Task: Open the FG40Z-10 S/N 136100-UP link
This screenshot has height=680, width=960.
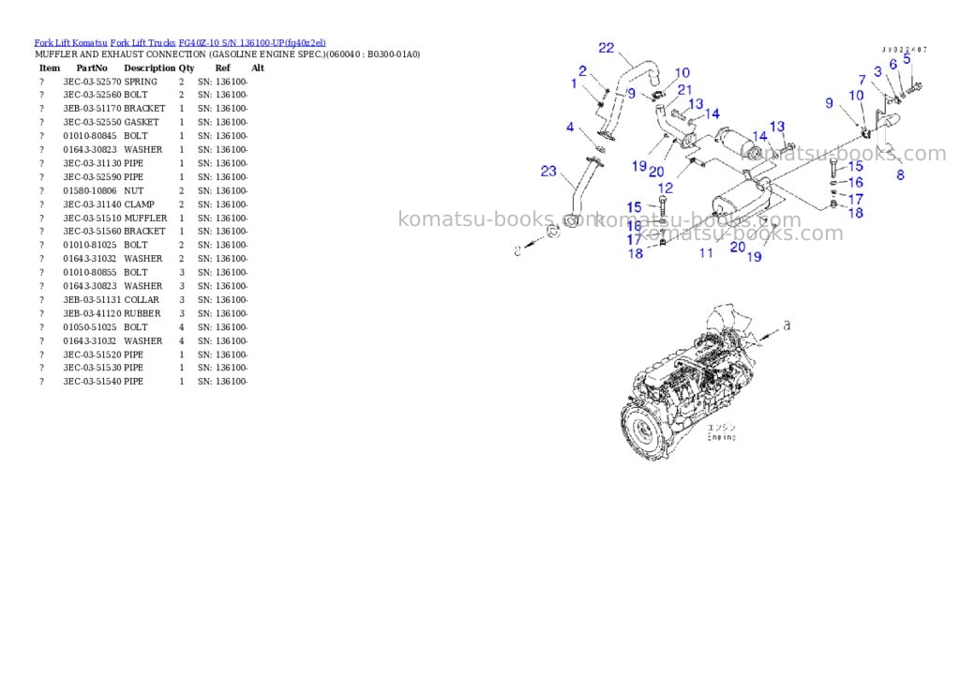Action: pyautogui.click(x=252, y=43)
